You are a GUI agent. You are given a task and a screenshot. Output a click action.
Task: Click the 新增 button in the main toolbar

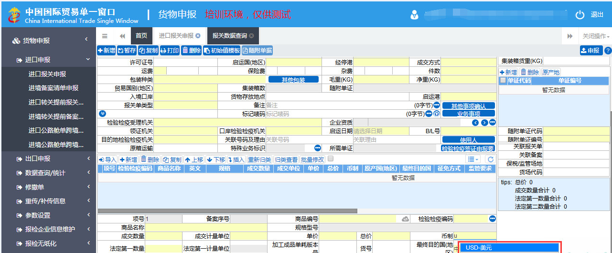pyautogui.click(x=107, y=50)
